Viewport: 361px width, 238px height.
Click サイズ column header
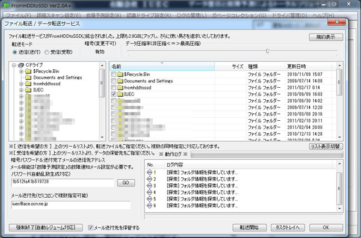pyautogui.click(x=230, y=67)
